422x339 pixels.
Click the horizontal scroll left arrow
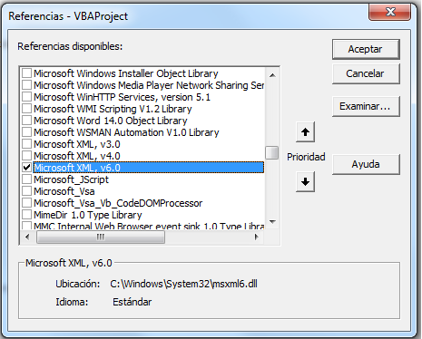27,237
